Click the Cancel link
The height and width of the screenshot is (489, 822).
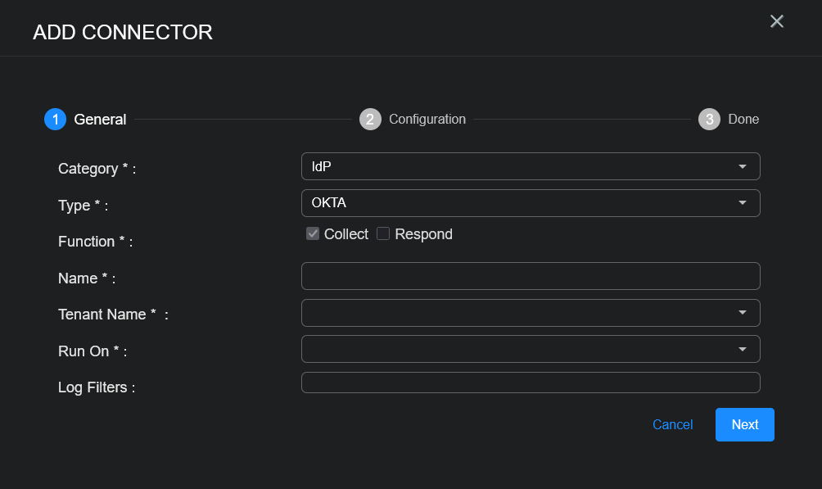672,424
